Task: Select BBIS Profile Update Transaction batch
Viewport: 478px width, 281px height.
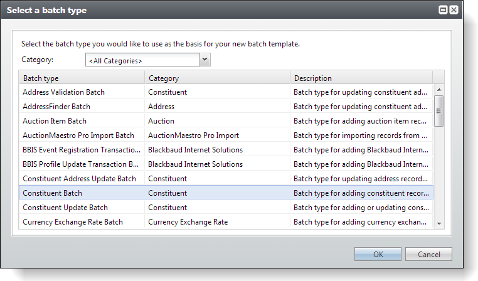Action: click(226, 164)
